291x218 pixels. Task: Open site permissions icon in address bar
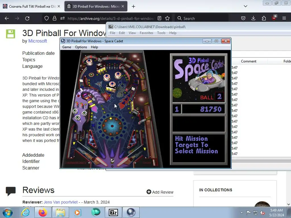point(63,18)
